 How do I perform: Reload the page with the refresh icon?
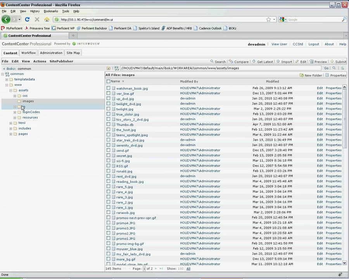(27, 20)
